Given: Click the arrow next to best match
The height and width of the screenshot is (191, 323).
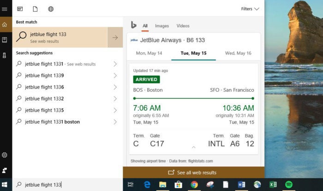Looking at the screenshot, I should point(115,37).
